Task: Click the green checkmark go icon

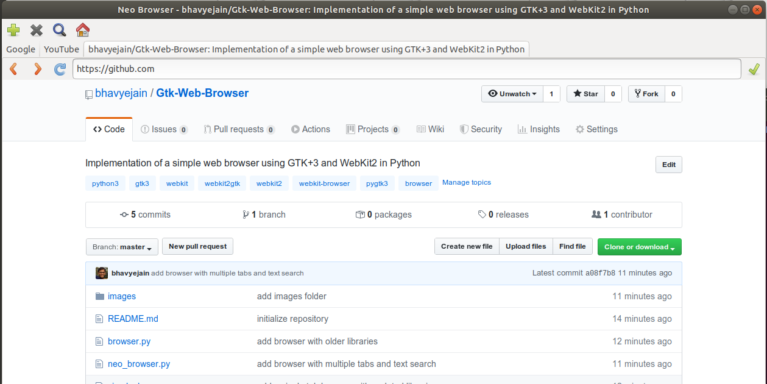Action: [x=754, y=69]
